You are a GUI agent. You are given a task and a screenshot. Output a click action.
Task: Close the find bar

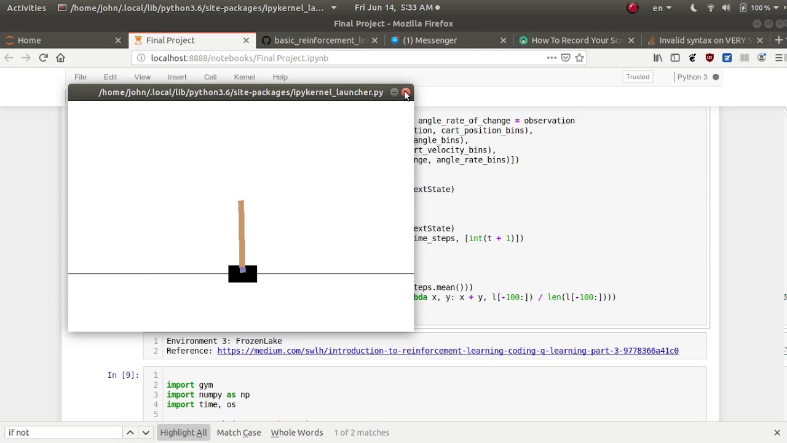coord(777,433)
